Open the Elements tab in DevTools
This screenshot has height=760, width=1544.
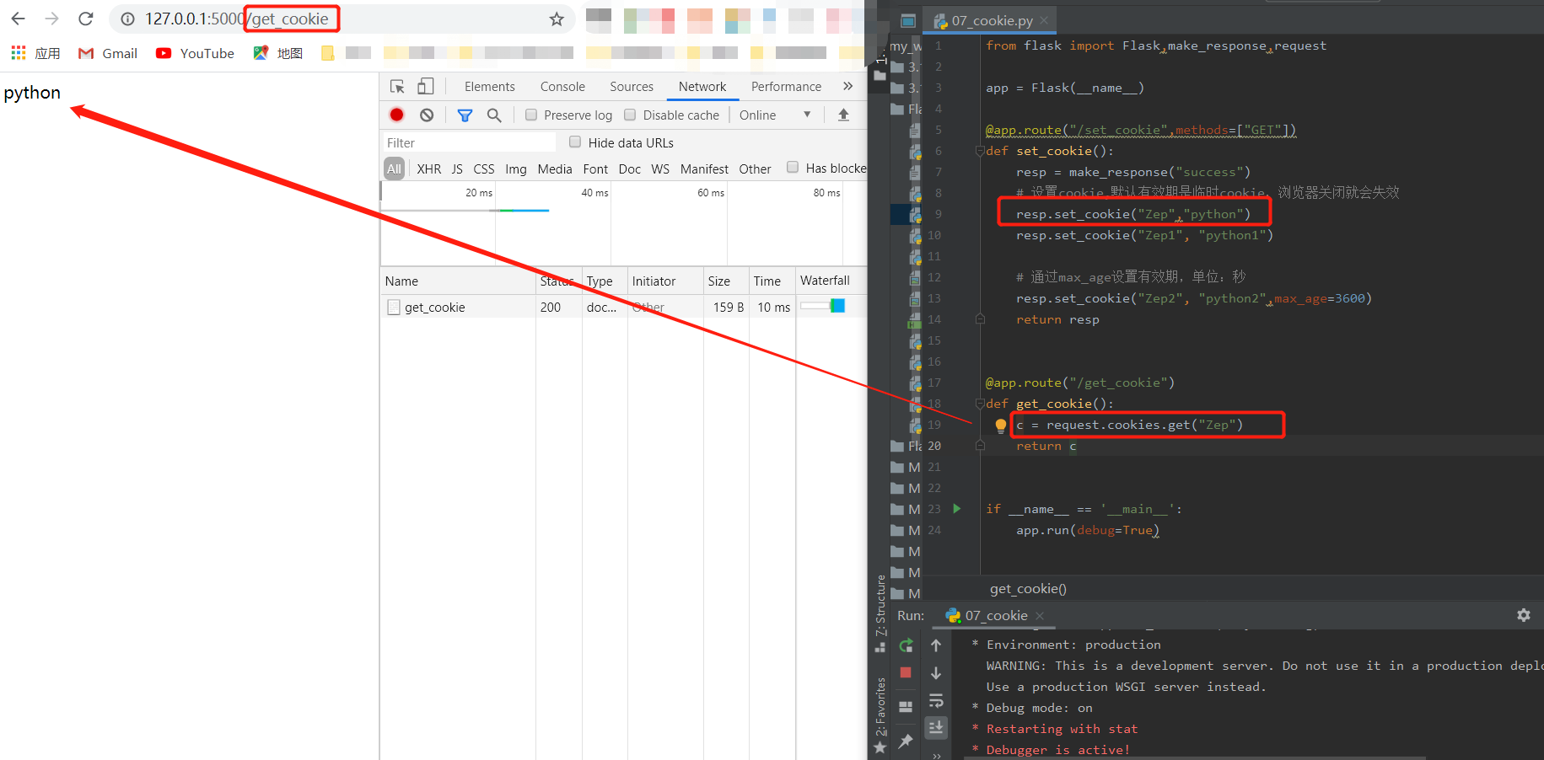pyautogui.click(x=489, y=86)
